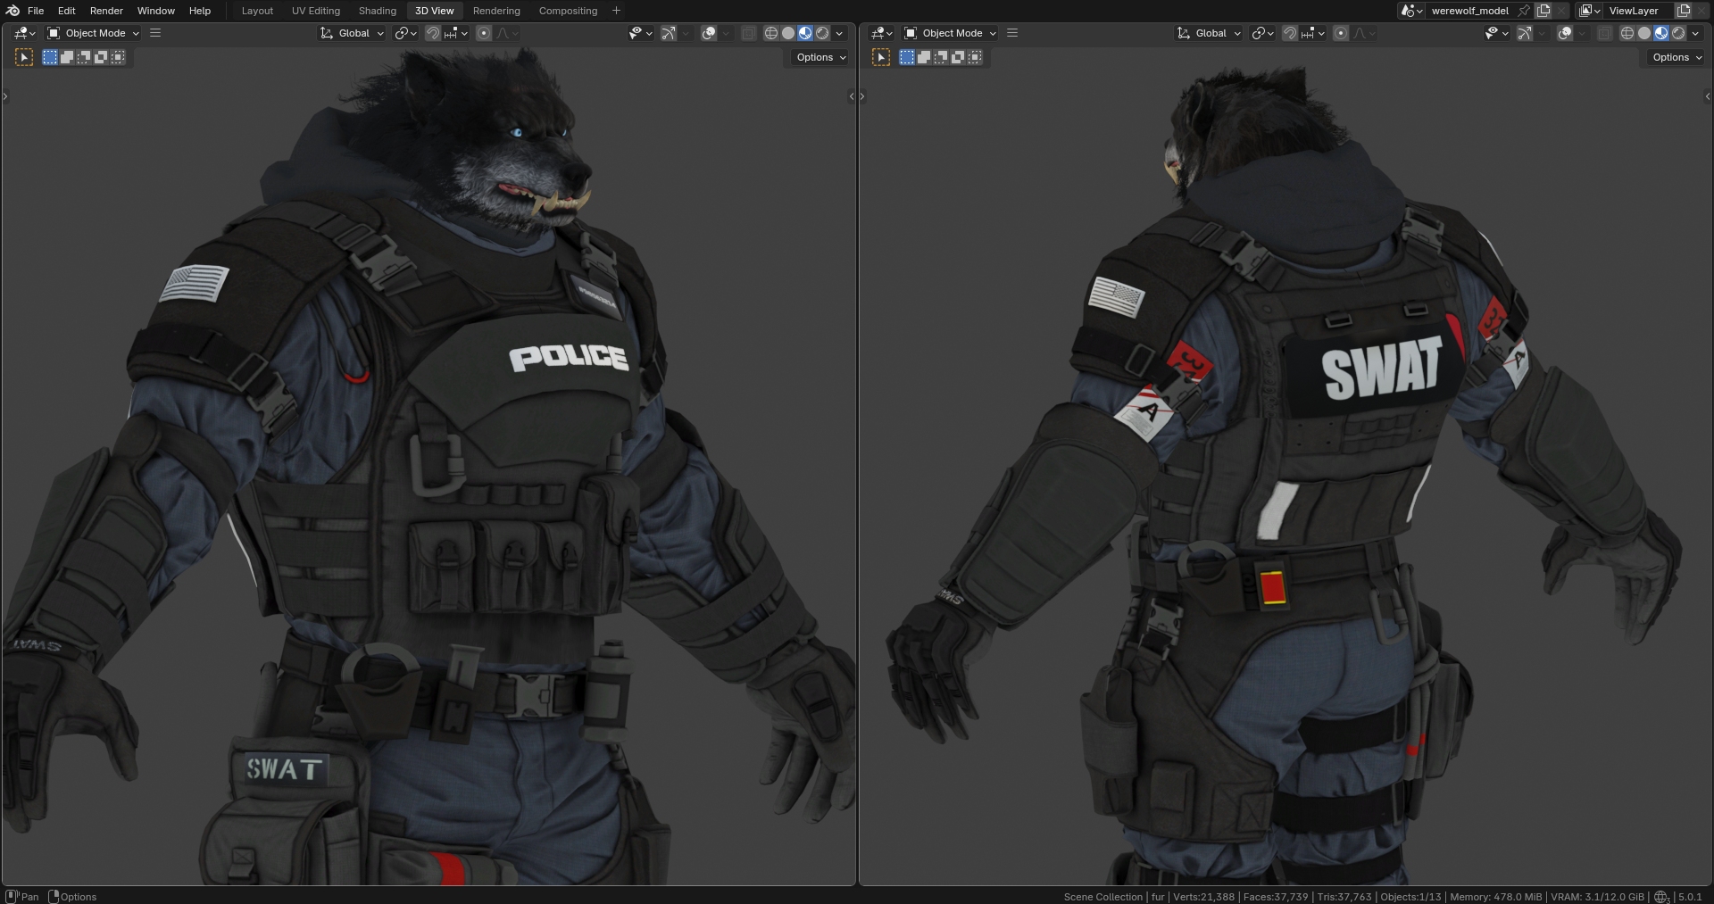This screenshot has width=1714, height=904.
Task: Open the Render menu
Action: point(106,11)
